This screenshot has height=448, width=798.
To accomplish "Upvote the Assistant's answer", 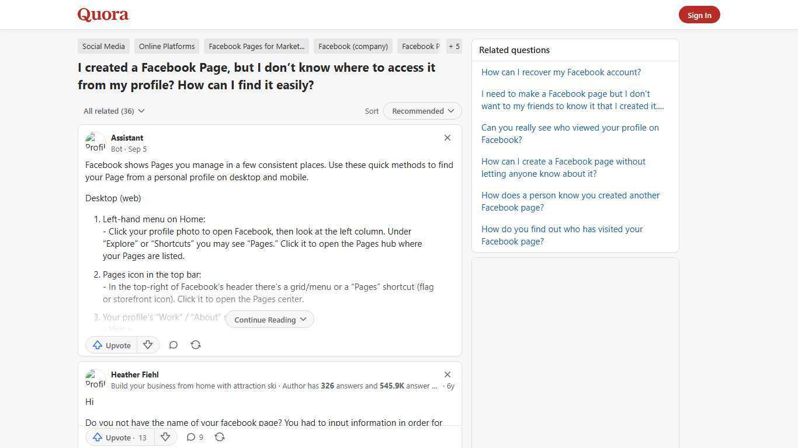I will [x=111, y=345].
